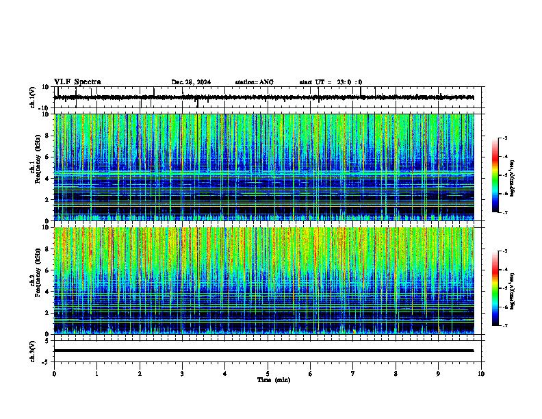
Task: Click the ch.2 colorbar legend label
Action: tap(513, 291)
